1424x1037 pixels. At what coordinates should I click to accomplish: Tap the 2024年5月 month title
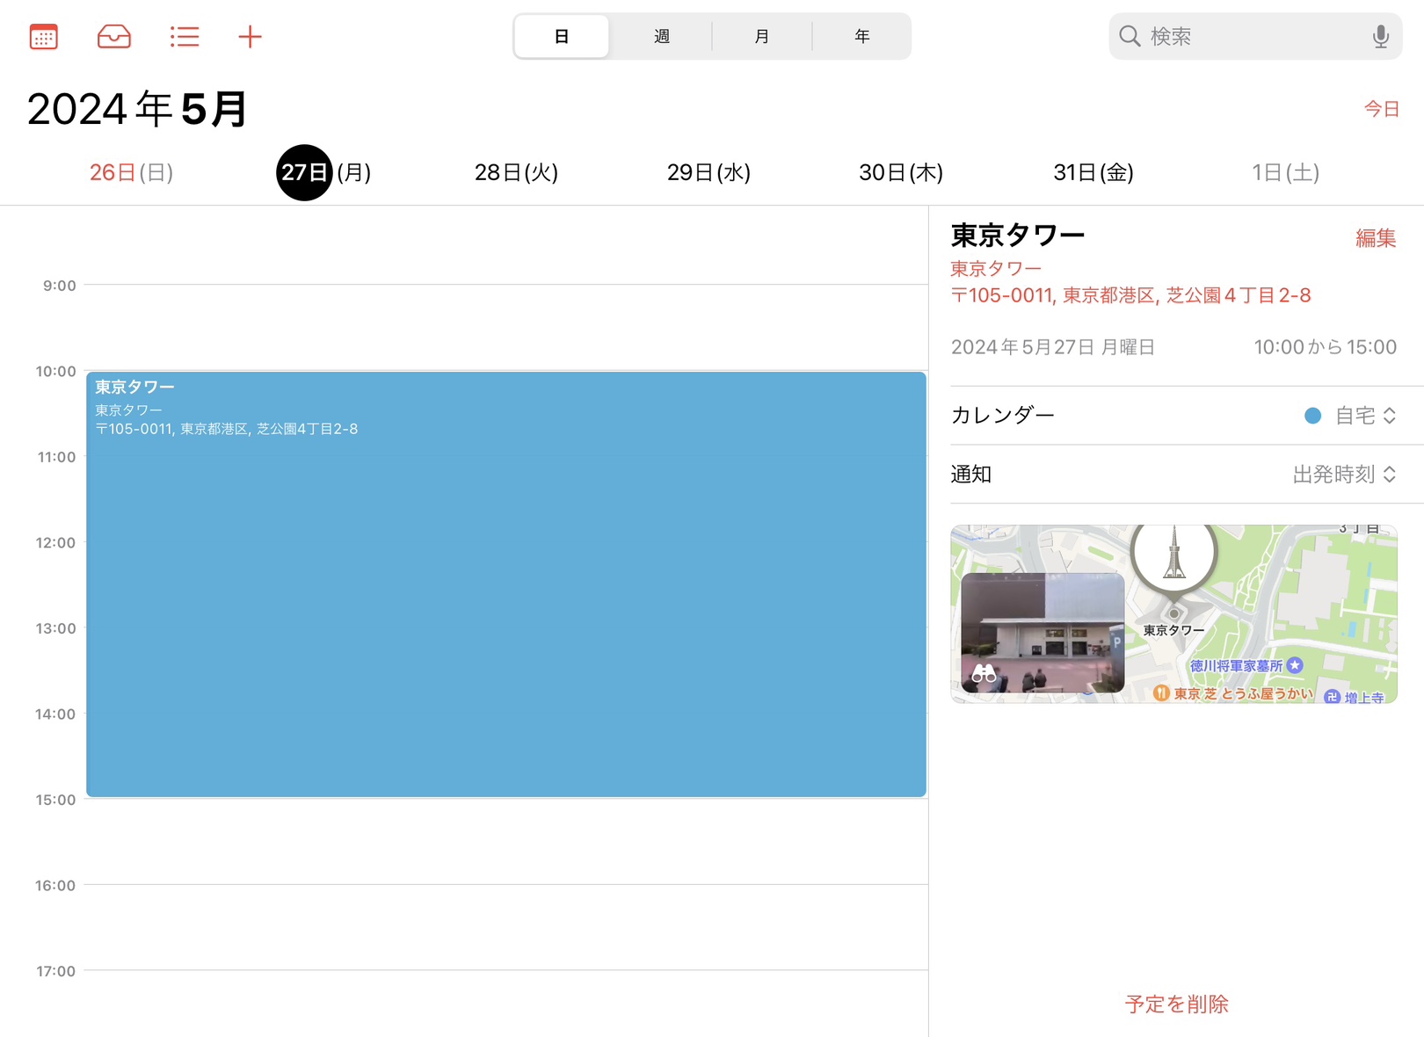point(137,109)
